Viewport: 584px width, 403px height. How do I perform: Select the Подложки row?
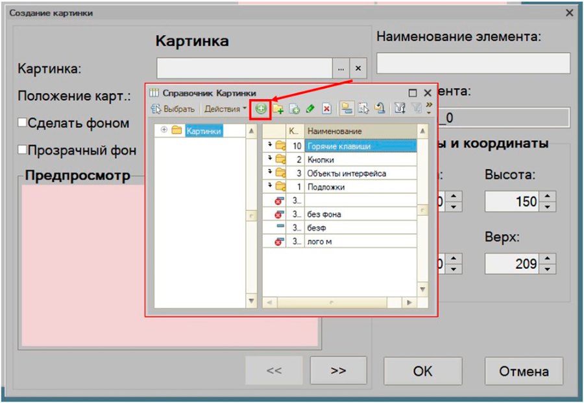[339, 187]
